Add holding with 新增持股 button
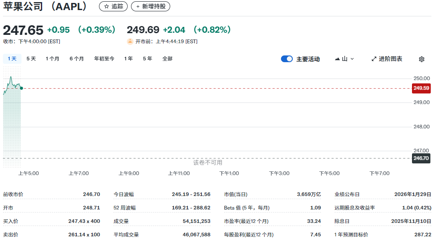Viewport: 436px width, 239px height. click(150, 6)
